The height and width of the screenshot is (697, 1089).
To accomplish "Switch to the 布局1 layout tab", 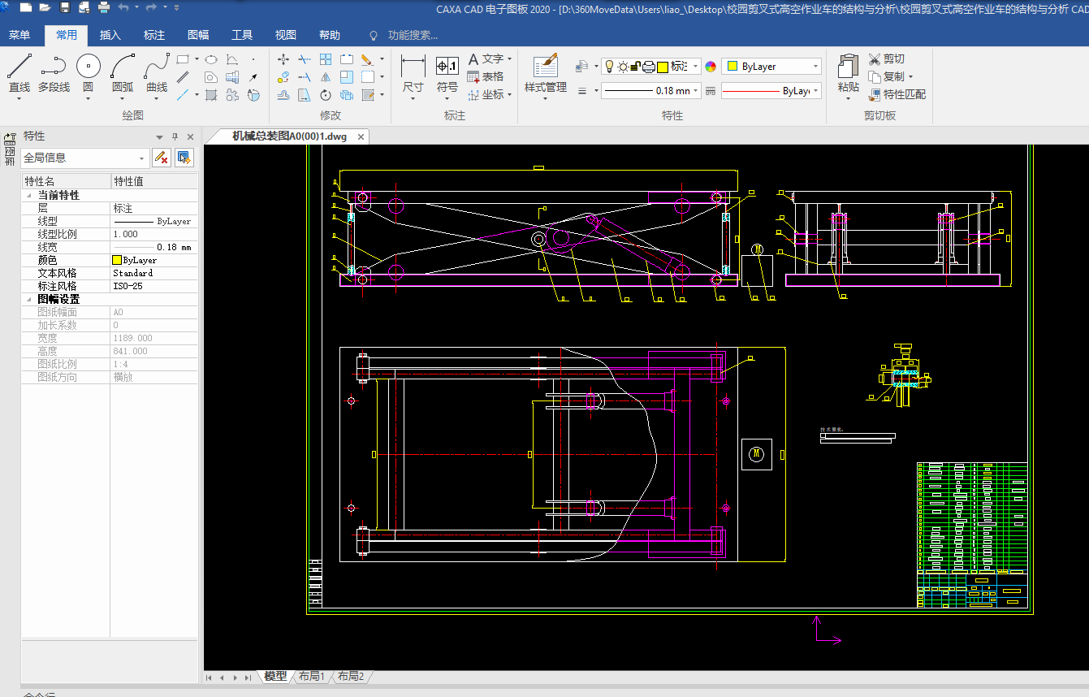I will [x=311, y=676].
